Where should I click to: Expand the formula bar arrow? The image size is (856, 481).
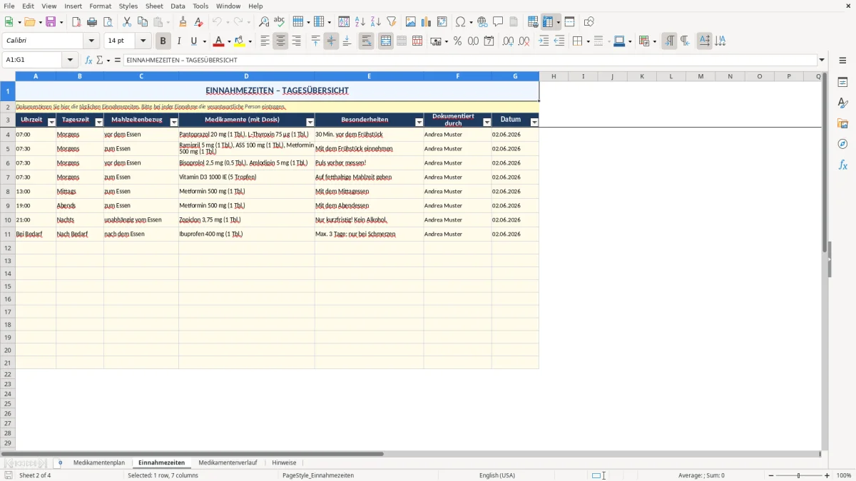(822, 60)
